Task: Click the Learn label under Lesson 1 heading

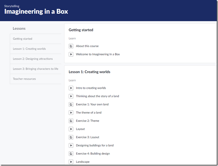Action: (x=72, y=80)
